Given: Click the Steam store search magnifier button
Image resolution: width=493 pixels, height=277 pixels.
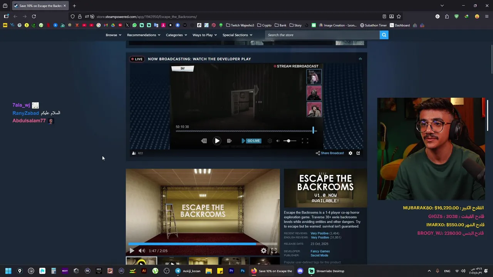Looking at the screenshot, I should pyautogui.click(x=384, y=35).
